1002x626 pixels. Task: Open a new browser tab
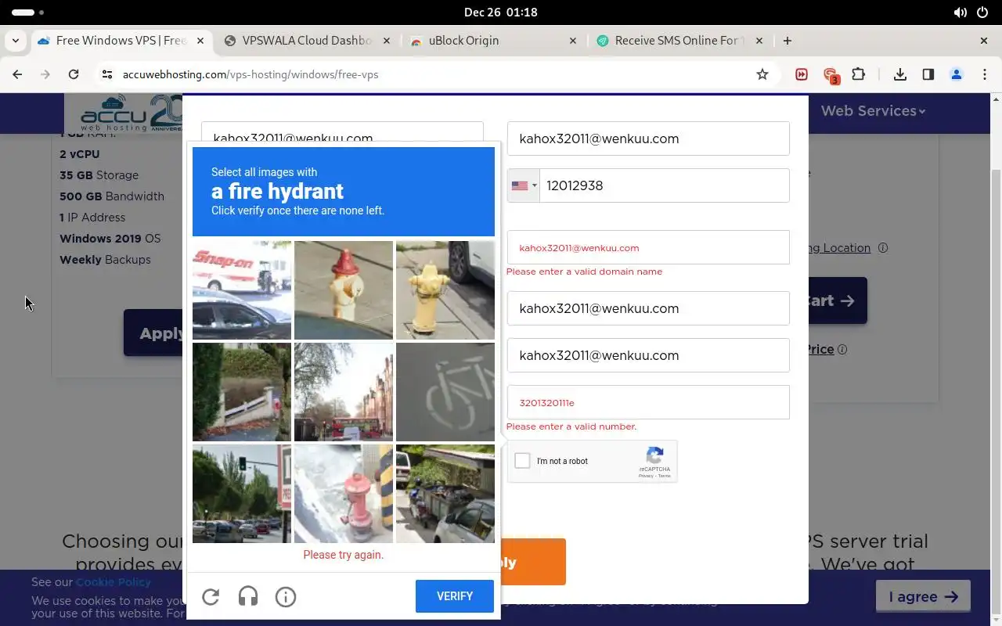click(x=788, y=41)
